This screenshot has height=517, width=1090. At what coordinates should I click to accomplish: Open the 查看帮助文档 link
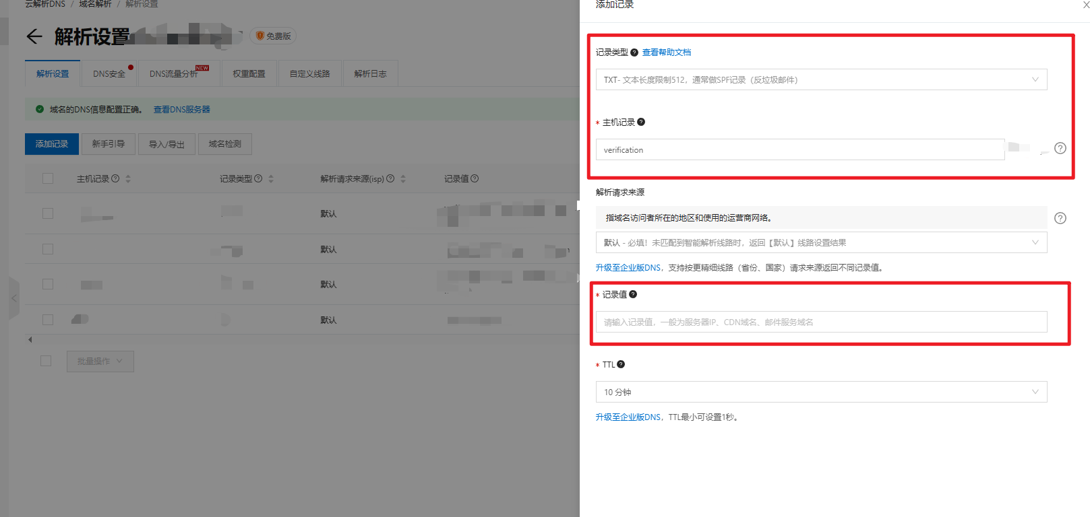click(x=666, y=53)
